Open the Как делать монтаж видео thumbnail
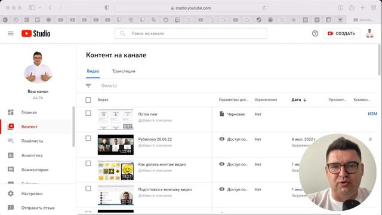The height and width of the screenshot is (215, 382). [116, 170]
